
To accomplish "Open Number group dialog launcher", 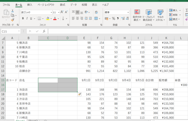I will point(129,25).
